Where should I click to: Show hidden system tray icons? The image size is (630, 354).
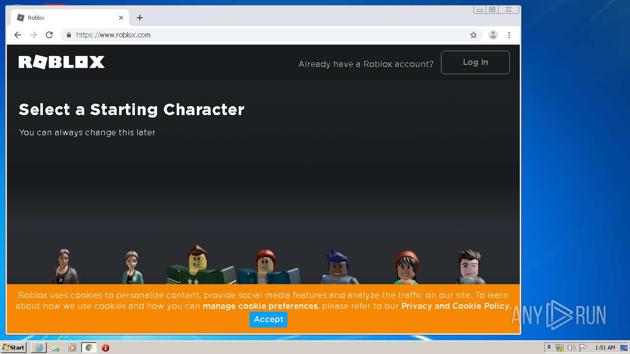pos(549,348)
